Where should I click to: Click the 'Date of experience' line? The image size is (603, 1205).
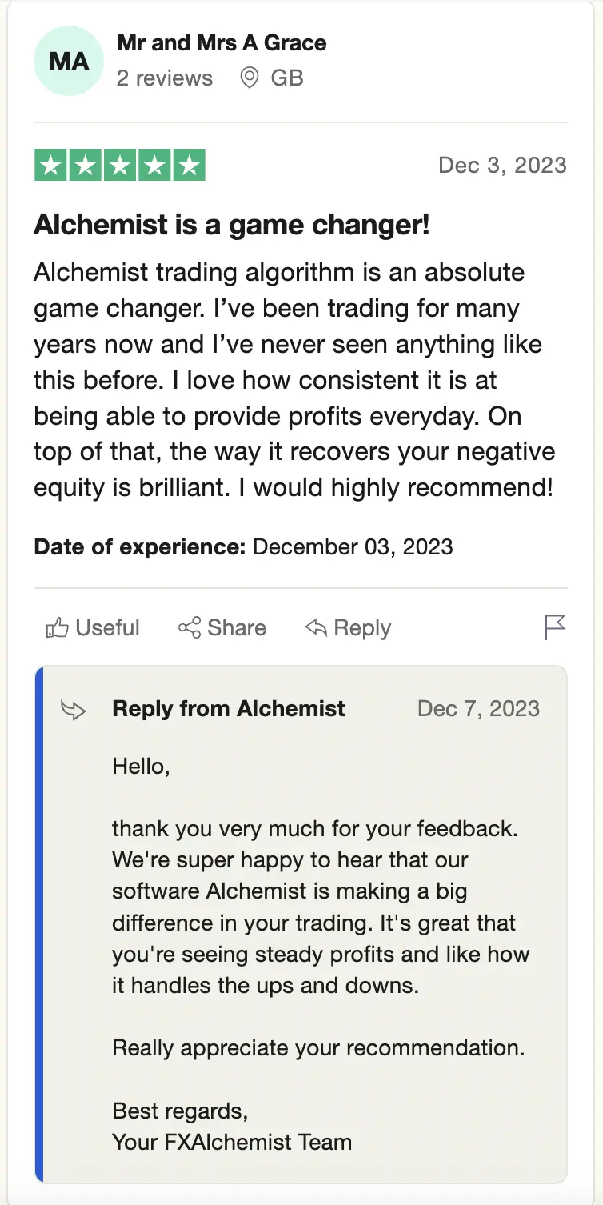[243, 547]
